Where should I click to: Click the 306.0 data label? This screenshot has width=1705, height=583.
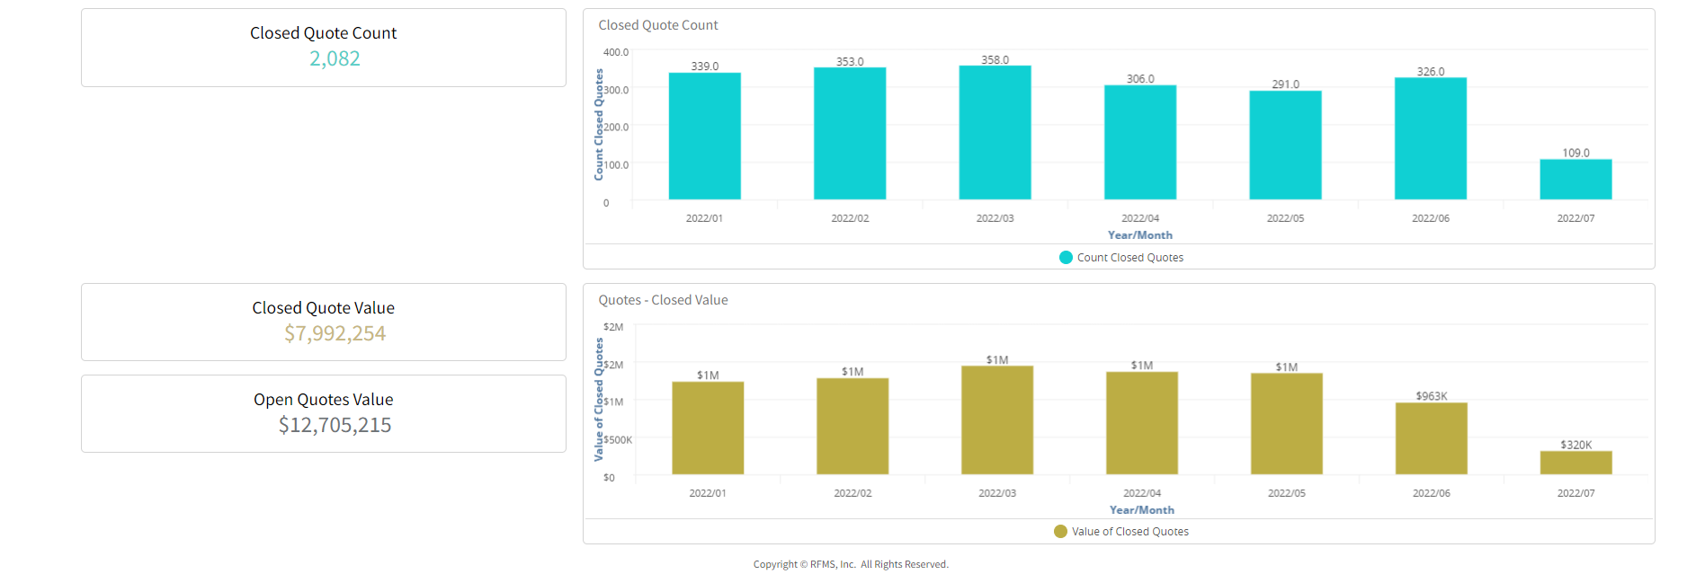pyautogui.click(x=1140, y=79)
